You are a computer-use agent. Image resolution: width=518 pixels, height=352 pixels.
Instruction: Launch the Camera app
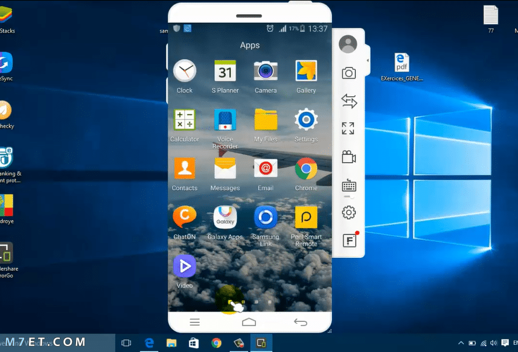[266, 71]
